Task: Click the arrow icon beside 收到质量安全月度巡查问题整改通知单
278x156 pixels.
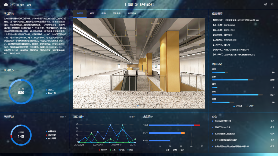Action: 212,147
